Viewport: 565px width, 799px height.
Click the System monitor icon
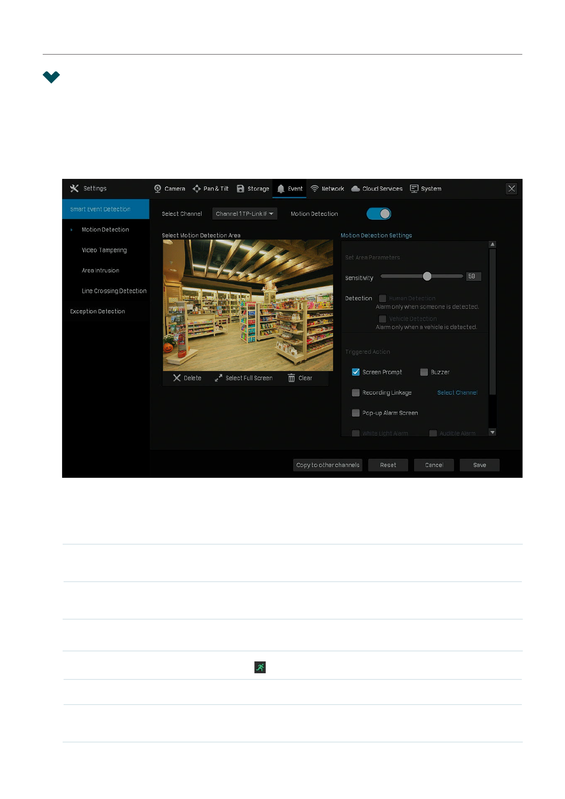coord(414,189)
